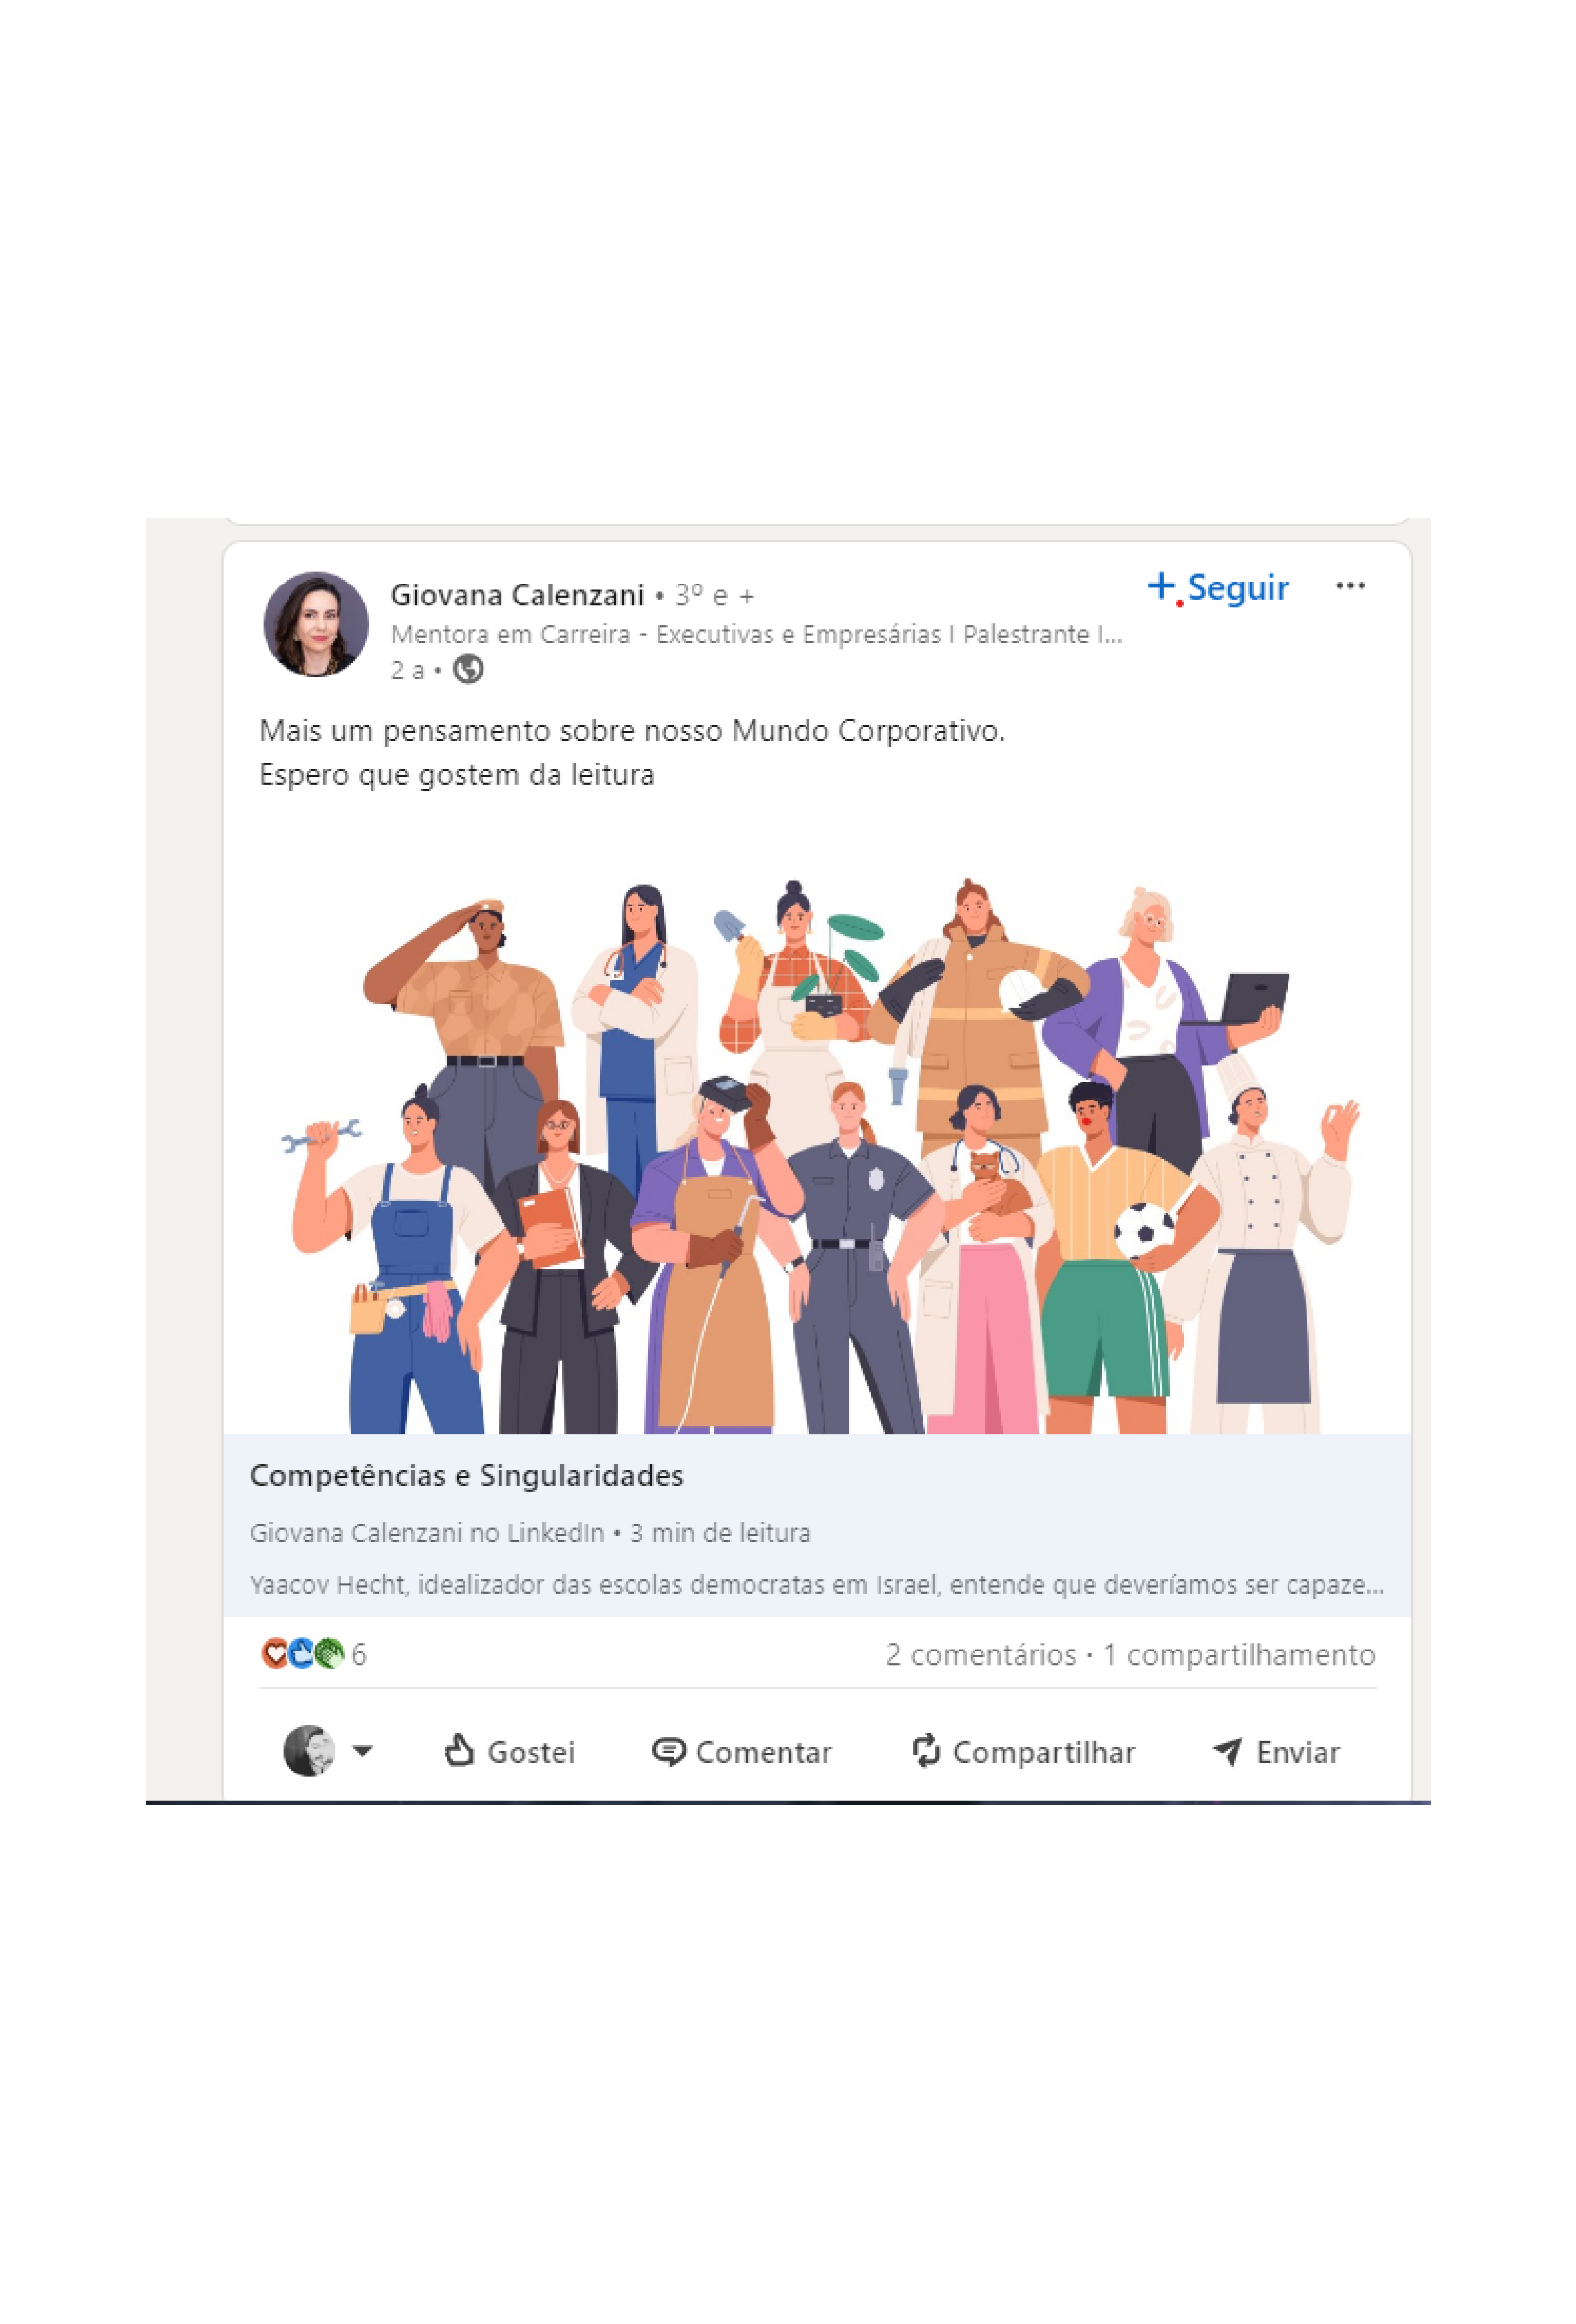The height and width of the screenshot is (2324, 1576).
Task: Open the 1 compartilhamento link
Action: click(x=1239, y=1655)
